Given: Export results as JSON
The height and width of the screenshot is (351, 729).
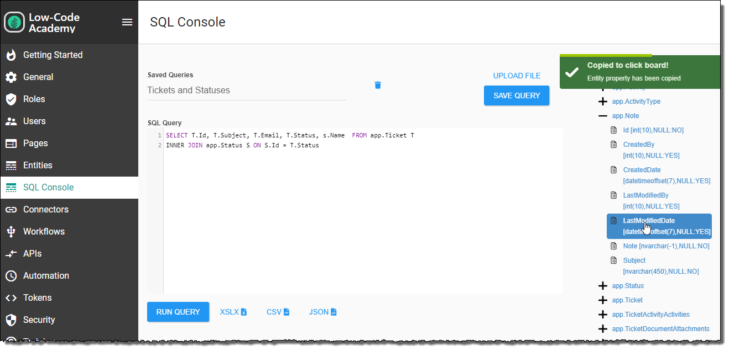Looking at the screenshot, I should coord(323,312).
